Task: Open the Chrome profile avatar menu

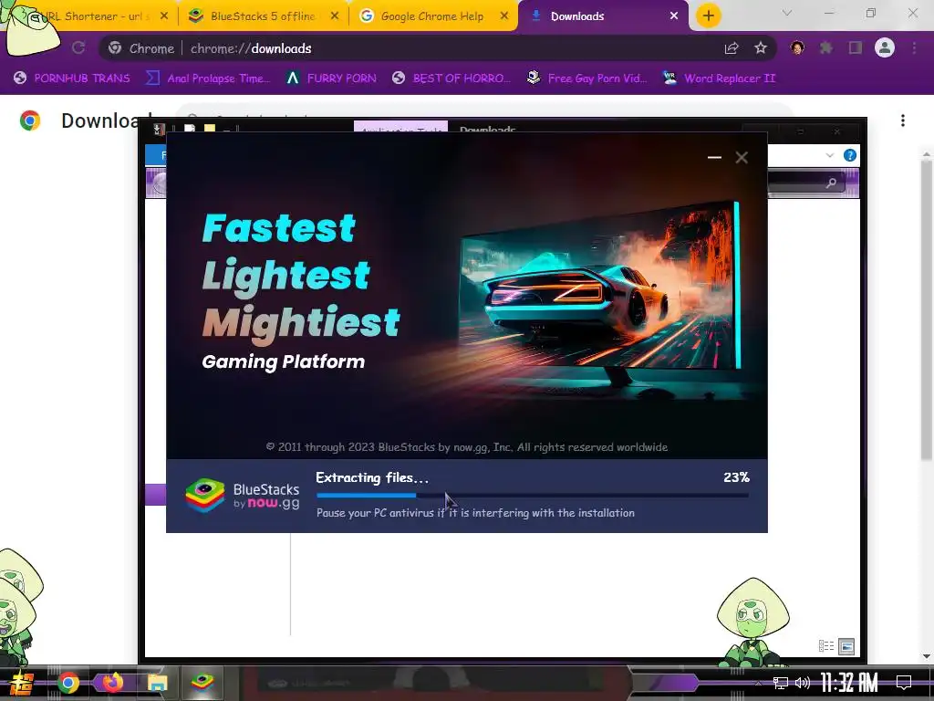Action: pyautogui.click(x=885, y=47)
